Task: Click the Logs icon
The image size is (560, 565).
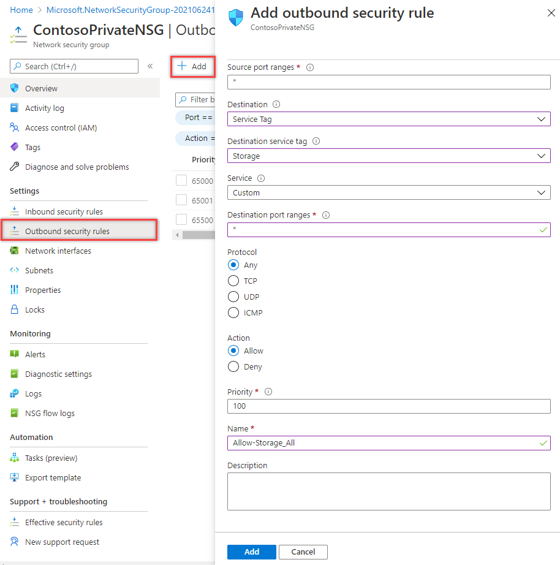Action: [x=15, y=393]
